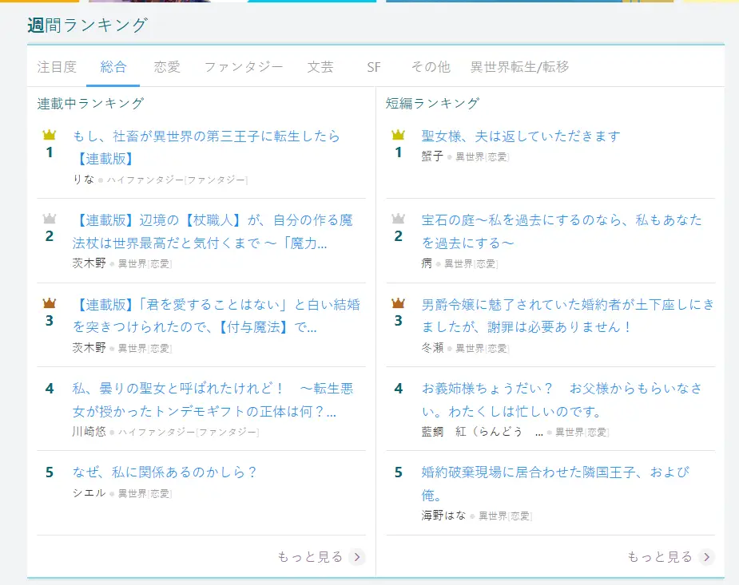Open なぜ、私に関係あるのかしら？ novel link
The image size is (739, 585).
[x=165, y=472]
